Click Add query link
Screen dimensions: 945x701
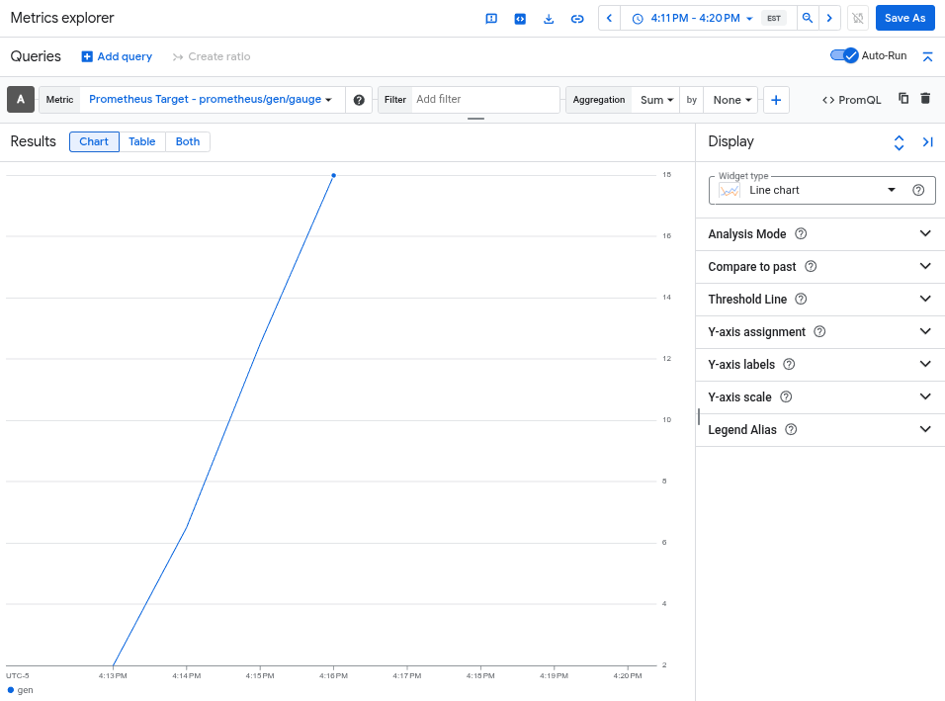pyautogui.click(x=116, y=56)
